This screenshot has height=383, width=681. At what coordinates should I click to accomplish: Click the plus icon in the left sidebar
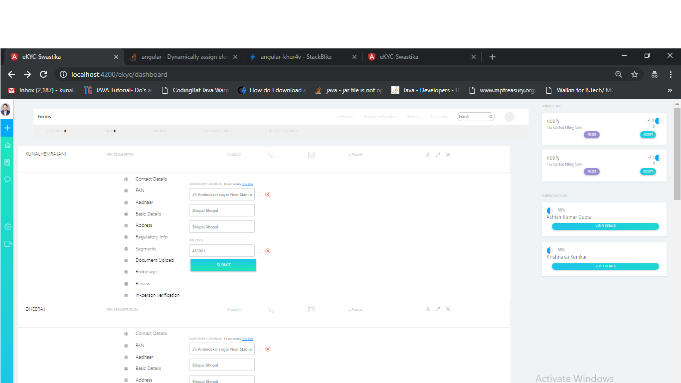(x=7, y=128)
